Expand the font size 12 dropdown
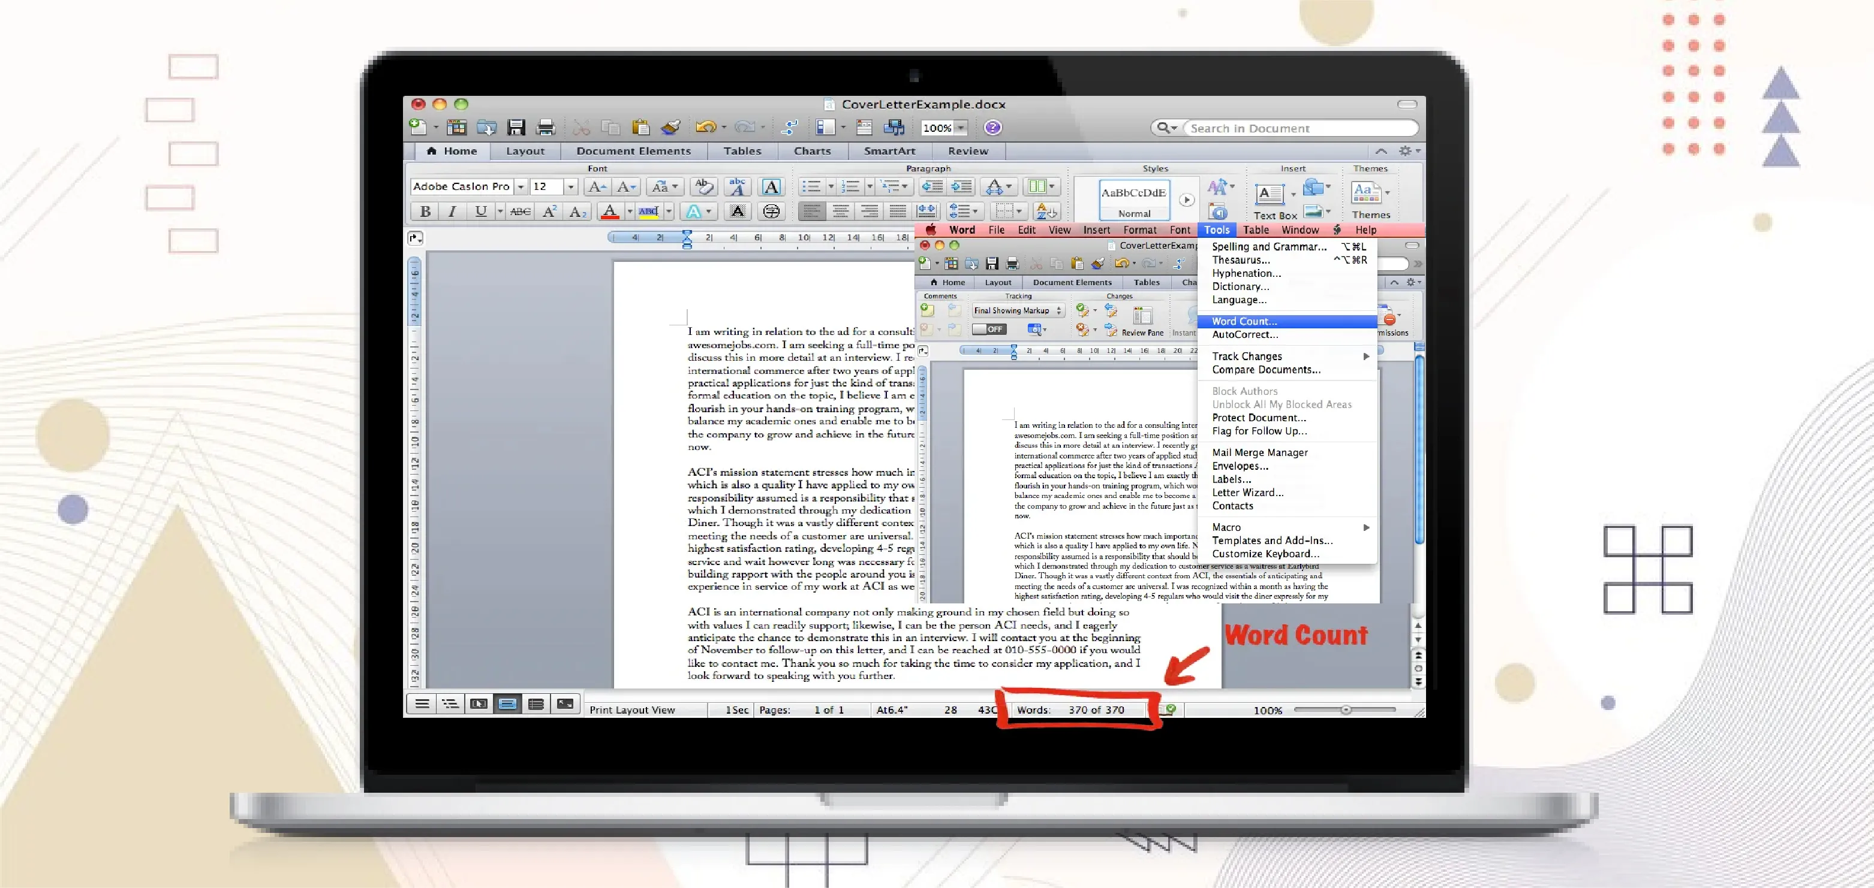Screen dimensions: 1874x888 click(x=570, y=187)
